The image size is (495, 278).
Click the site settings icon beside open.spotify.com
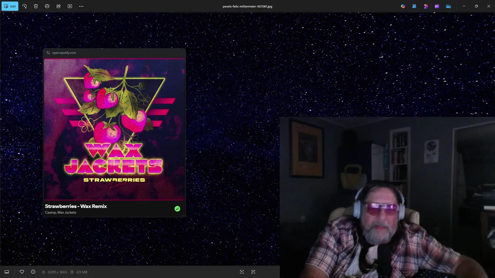[48, 53]
